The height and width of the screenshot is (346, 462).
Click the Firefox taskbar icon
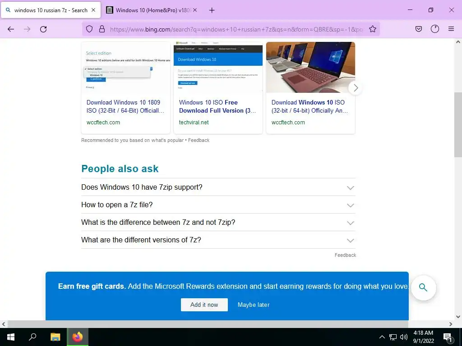[x=78, y=337]
